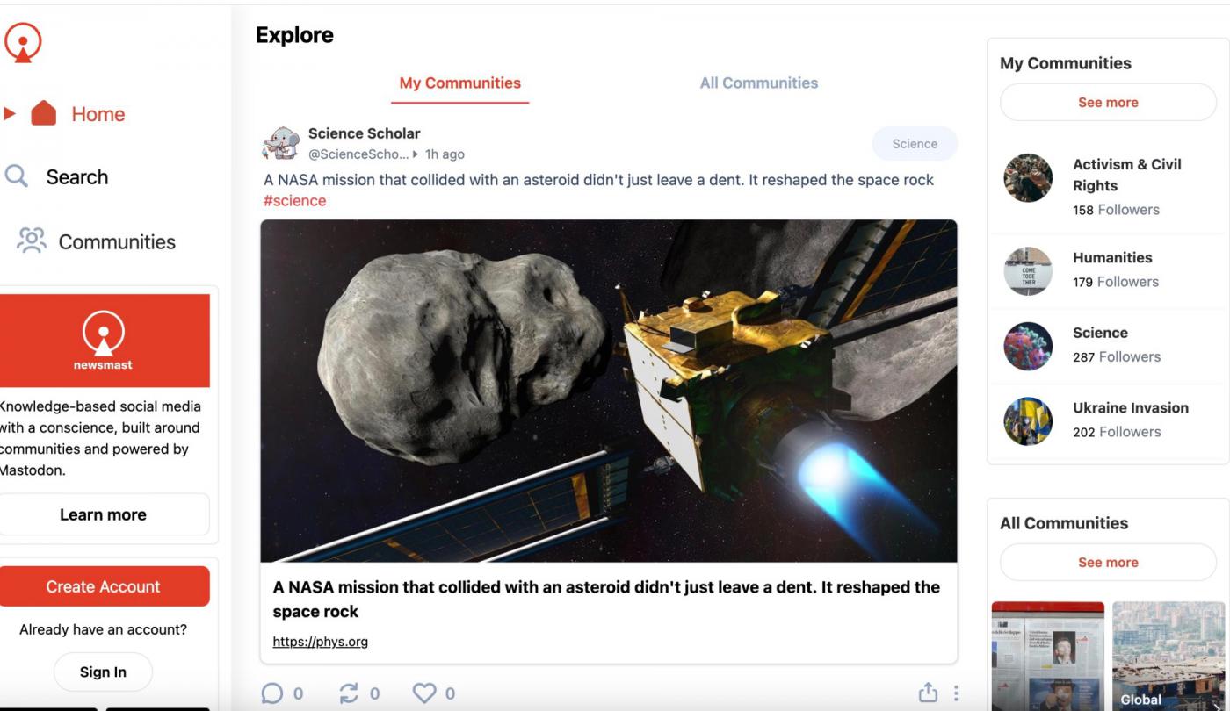
Task: Click the Create Account button
Action: [103, 586]
